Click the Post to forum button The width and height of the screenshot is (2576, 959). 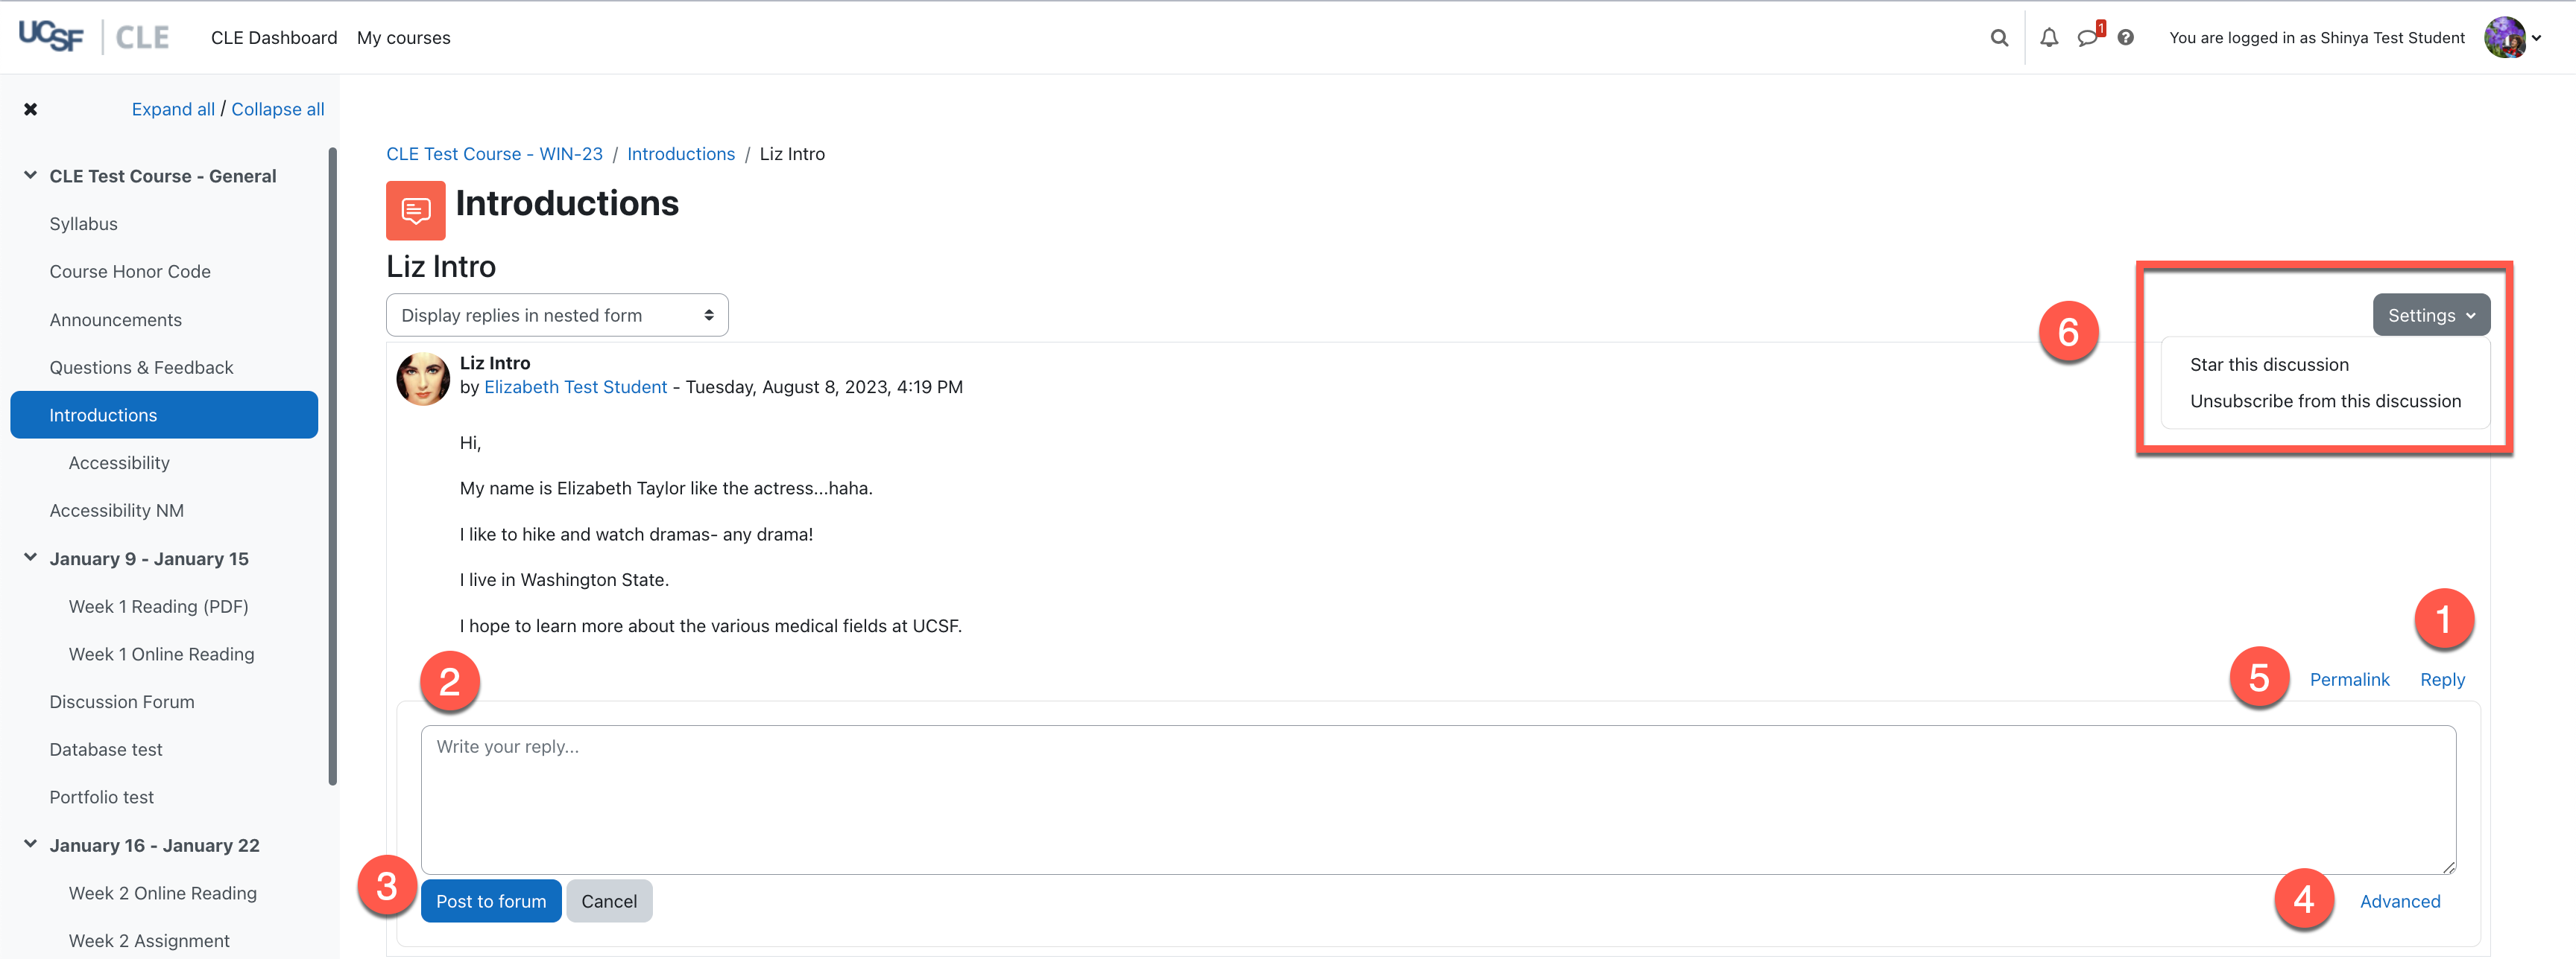tap(491, 901)
